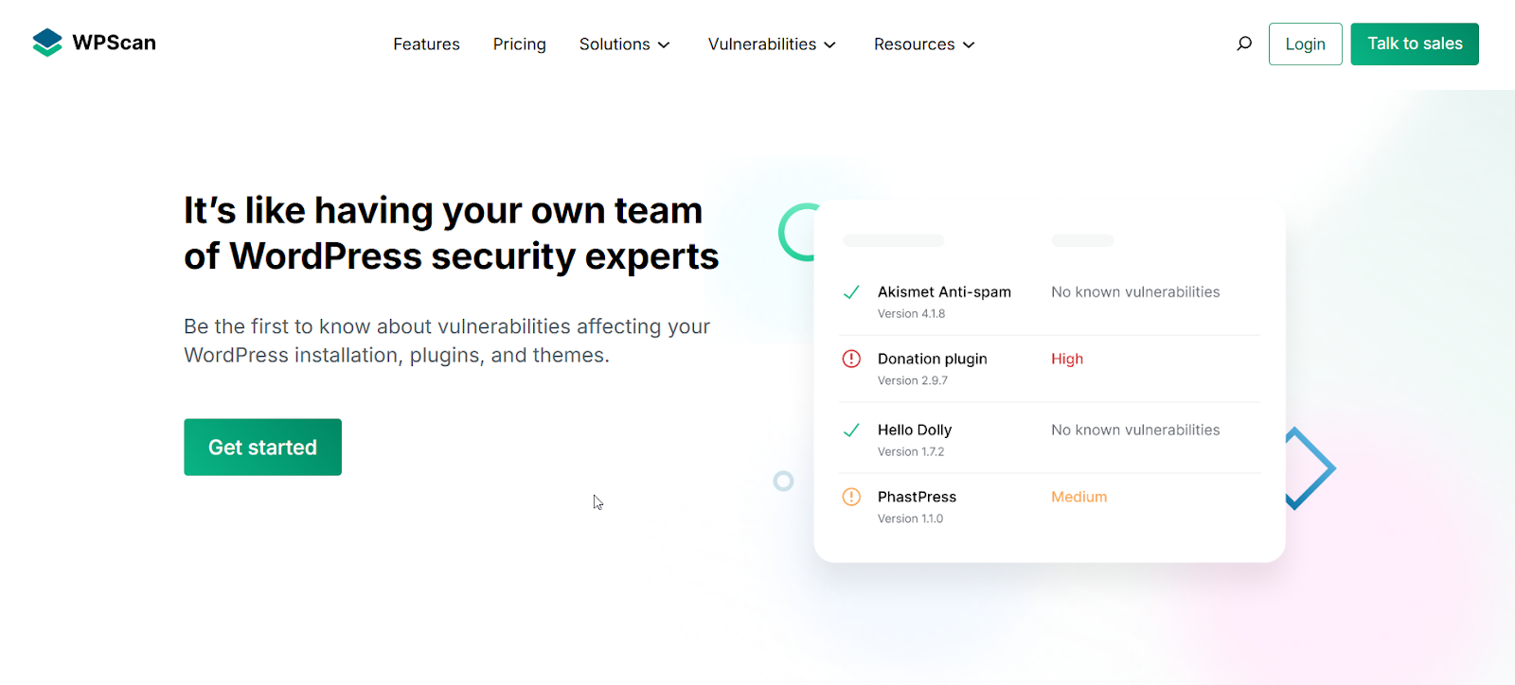
Task: Click the green checkmark beside Hello Dolly
Action: click(851, 430)
